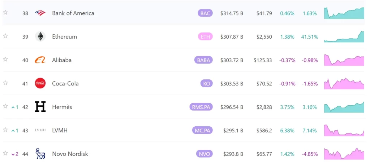Screen dimensions: 370x162
Task: Select the MC.PA ticker badge
Action: pos(202,131)
